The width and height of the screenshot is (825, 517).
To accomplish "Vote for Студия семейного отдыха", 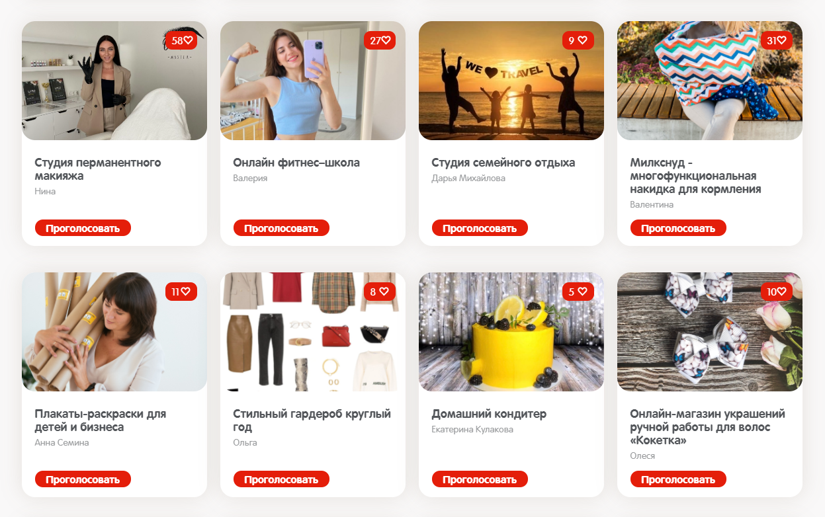I will pos(480,228).
